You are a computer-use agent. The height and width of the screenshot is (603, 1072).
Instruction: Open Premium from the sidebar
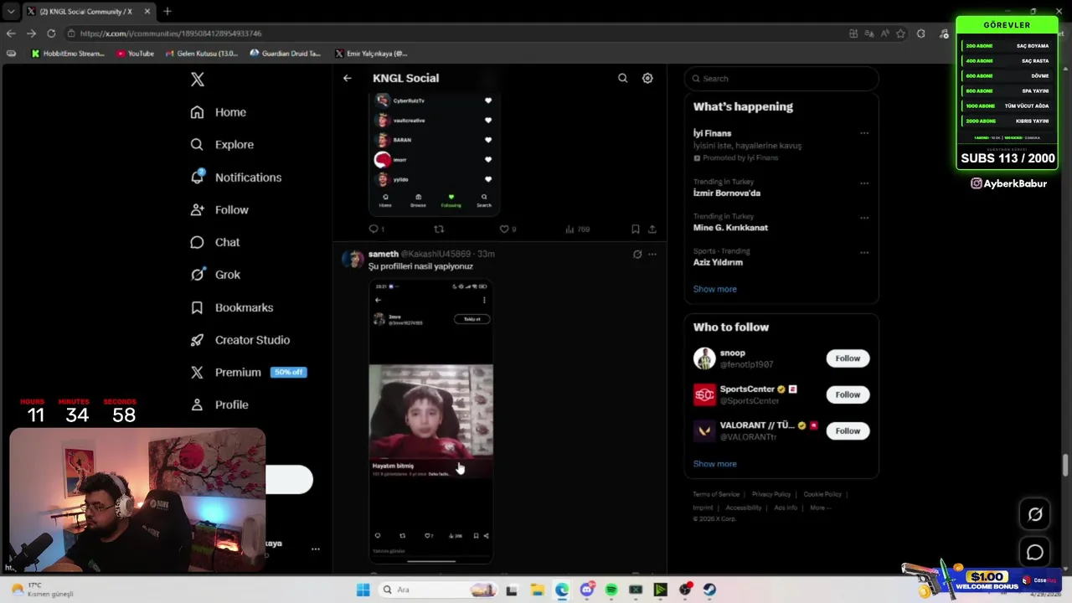point(248,372)
